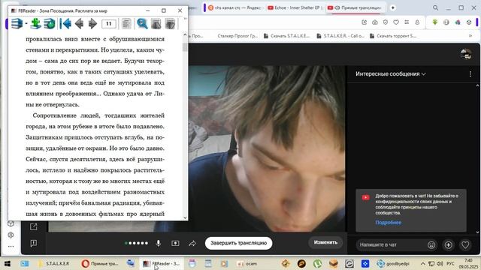The height and width of the screenshot is (270, 481).
Task: Open uTorrent taskbar icon
Action: click(317, 263)
